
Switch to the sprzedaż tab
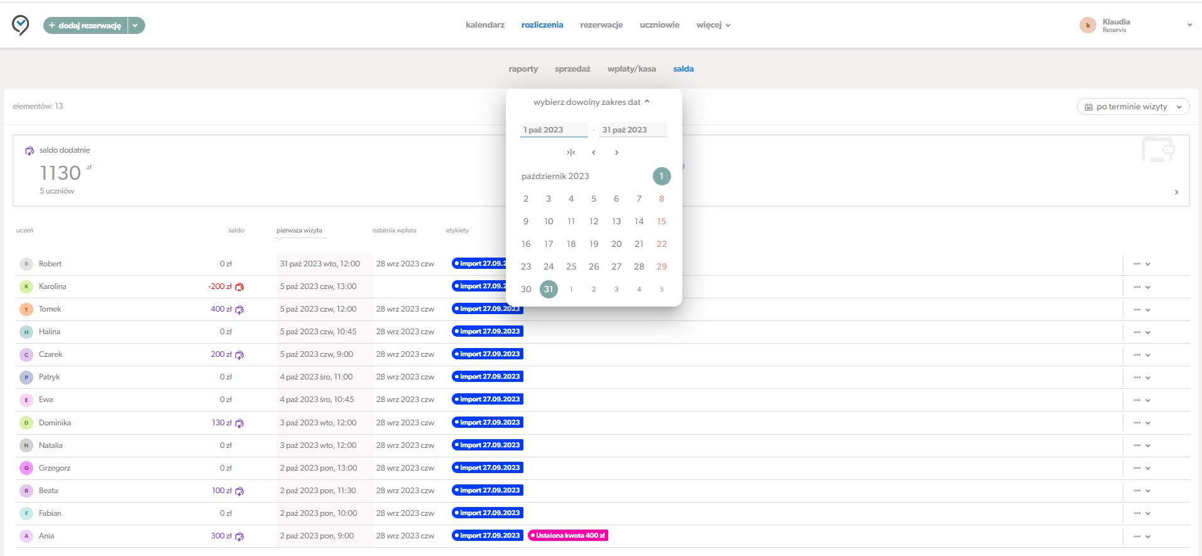tap(572, 69)
